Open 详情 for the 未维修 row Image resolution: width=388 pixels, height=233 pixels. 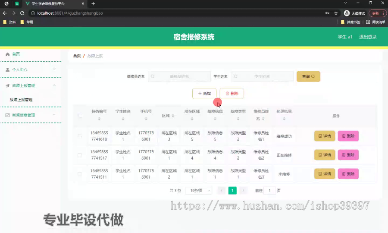[324, 174]
